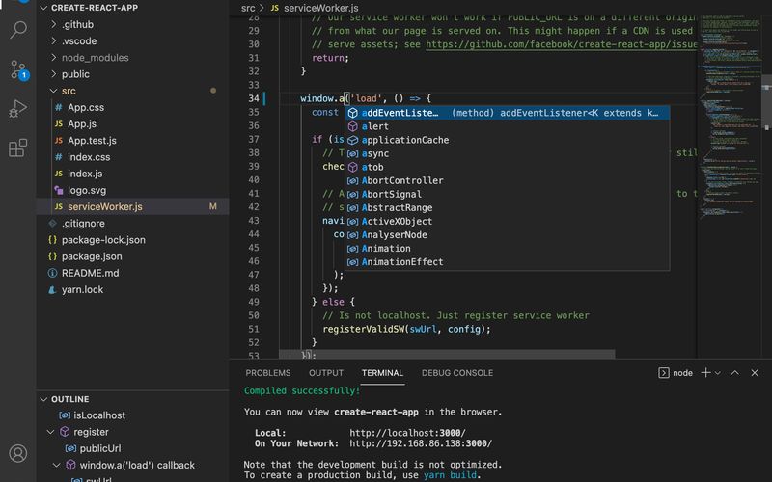Click the editor minimap code overview

coord(729,118)
